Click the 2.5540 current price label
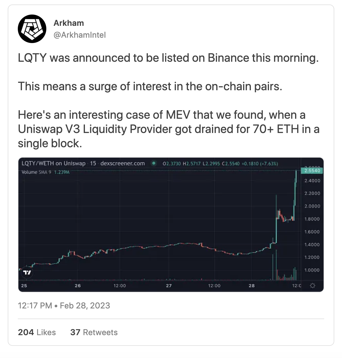 click(312, 170)
